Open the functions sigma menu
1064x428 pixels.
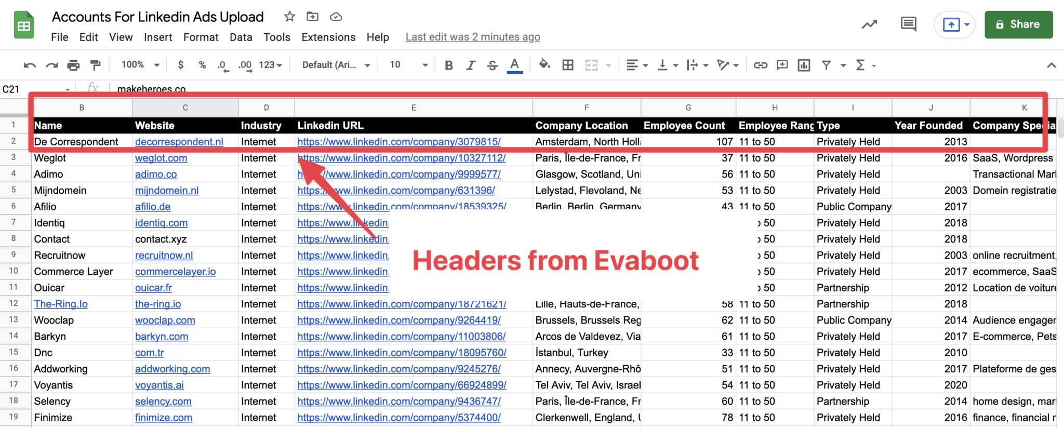click(866, 65)
